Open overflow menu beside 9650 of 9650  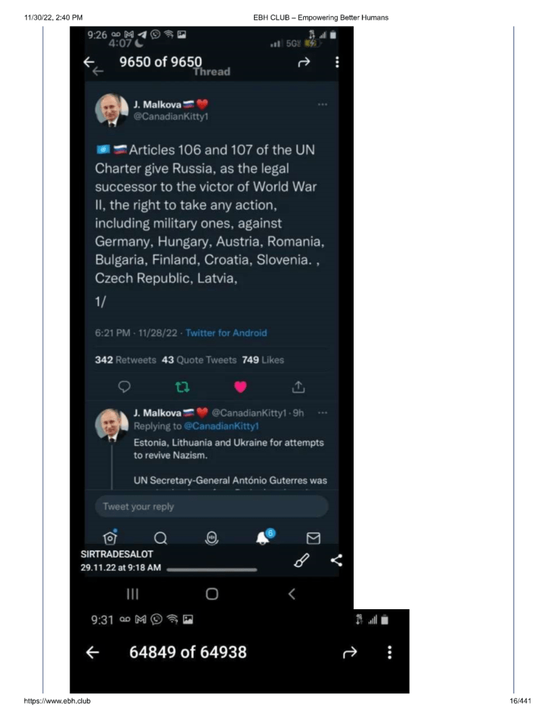pos(337,62)
